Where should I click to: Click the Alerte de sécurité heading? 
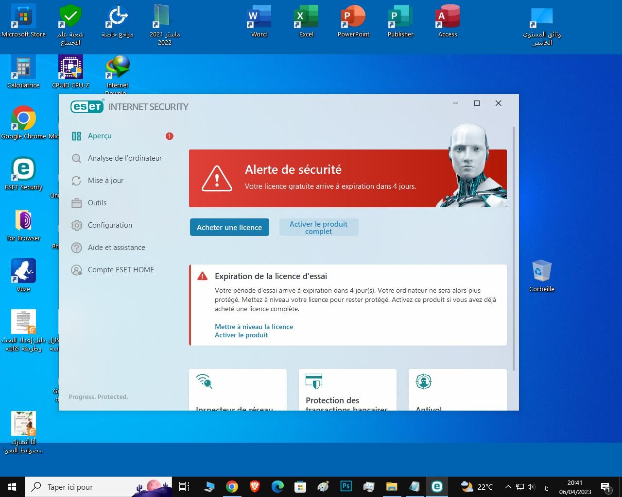pyautogui.click(x=293, y=169)
